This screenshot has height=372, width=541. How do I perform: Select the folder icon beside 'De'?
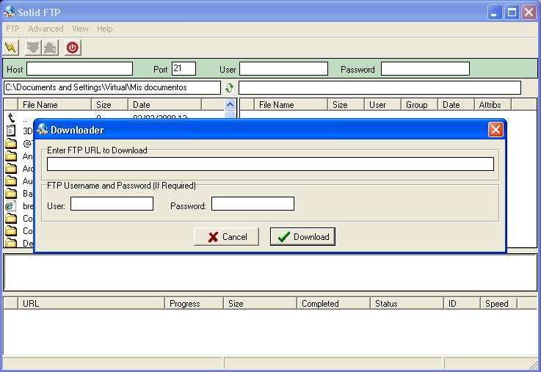(x=11, y=243)
